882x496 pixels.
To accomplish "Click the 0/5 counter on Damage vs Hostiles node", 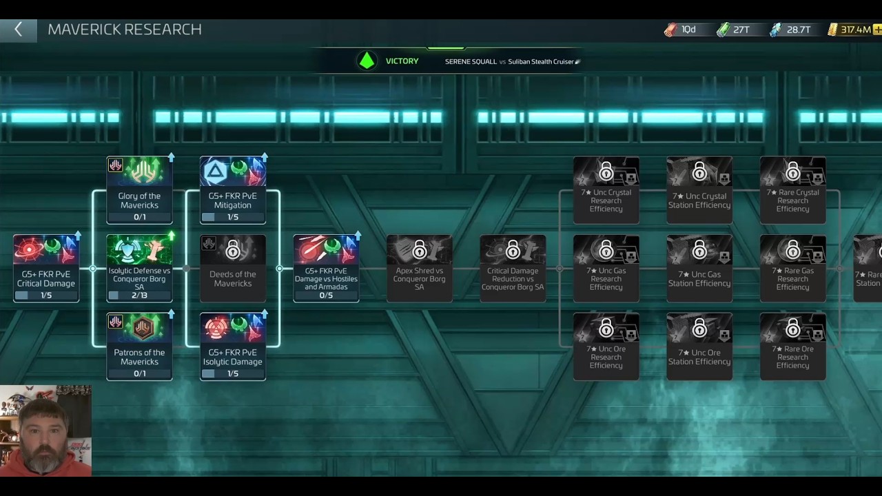I will (x=326, y=295).
